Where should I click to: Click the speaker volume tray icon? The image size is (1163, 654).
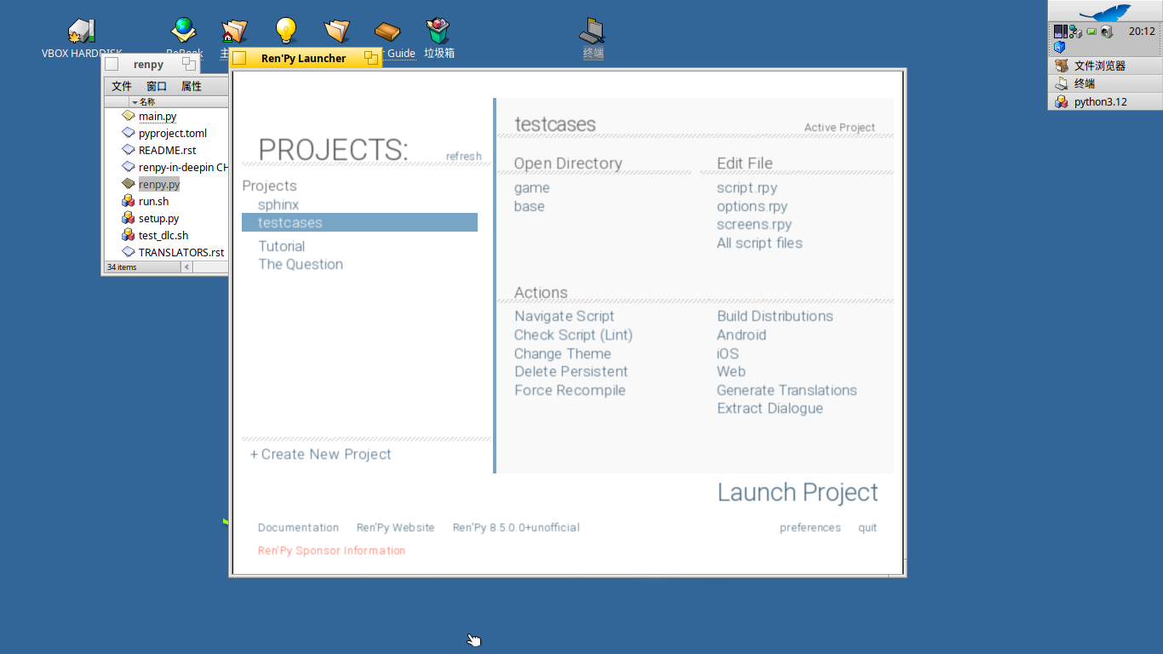click(x=1106, y=32)
